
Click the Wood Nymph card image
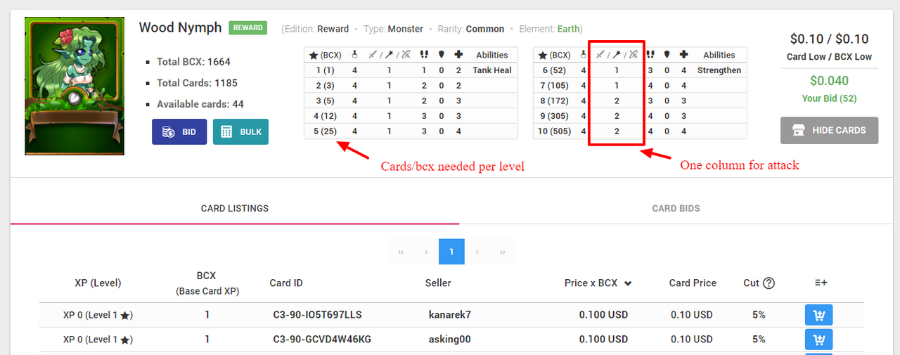coord(75,86)
